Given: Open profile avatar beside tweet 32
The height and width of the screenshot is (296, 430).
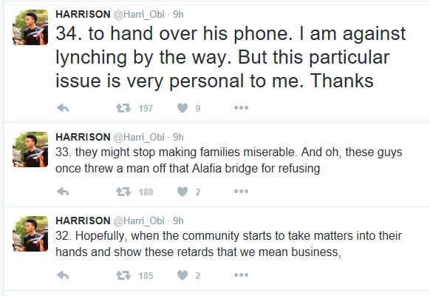Looking at the screenshot, I should point(30,234).
